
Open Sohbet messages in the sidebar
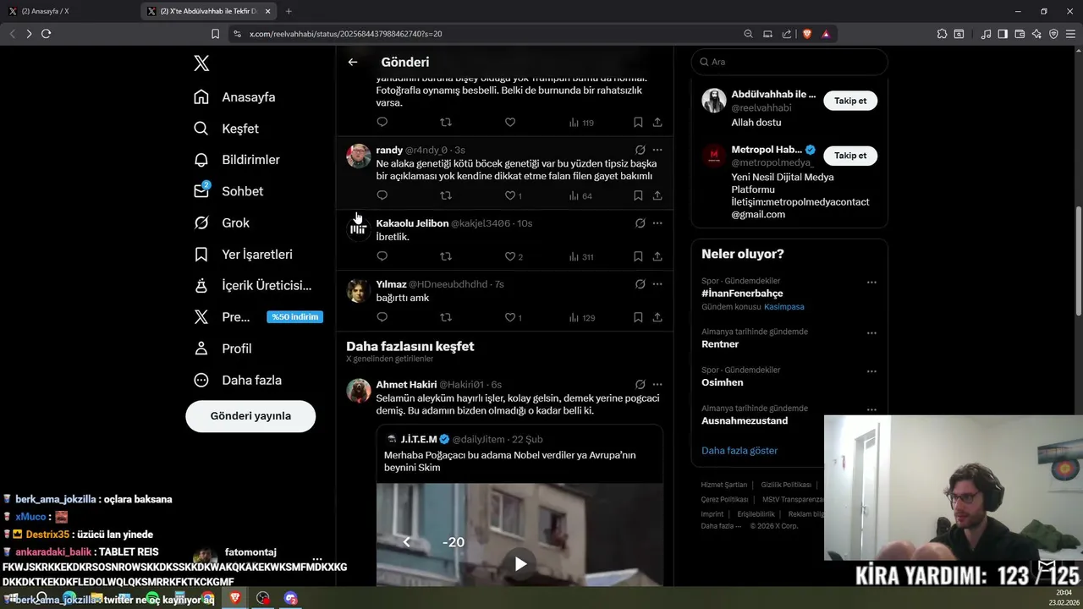(228, 191)
